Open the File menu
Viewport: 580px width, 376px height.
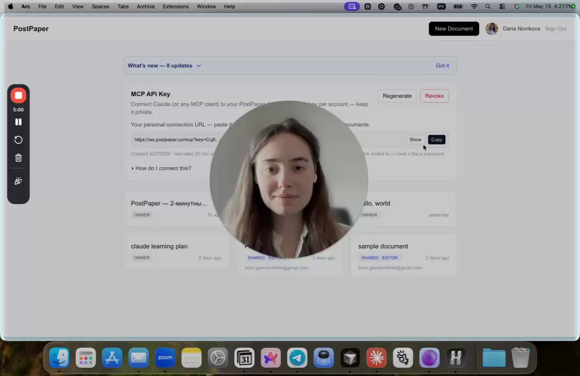coord(42,6)
